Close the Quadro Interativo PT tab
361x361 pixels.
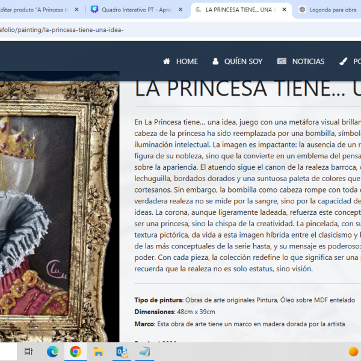[180, 10]
